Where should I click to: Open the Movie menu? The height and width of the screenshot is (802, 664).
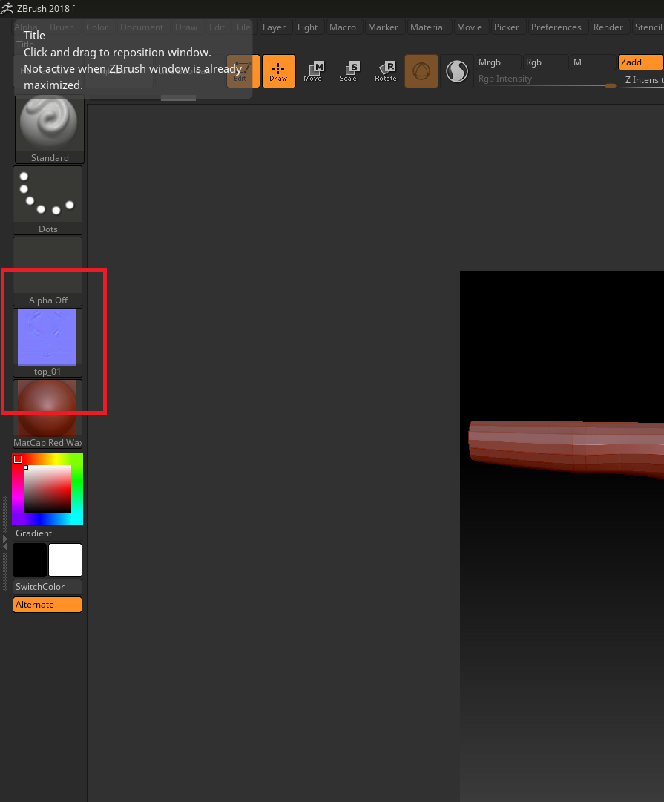pos(470,27)
